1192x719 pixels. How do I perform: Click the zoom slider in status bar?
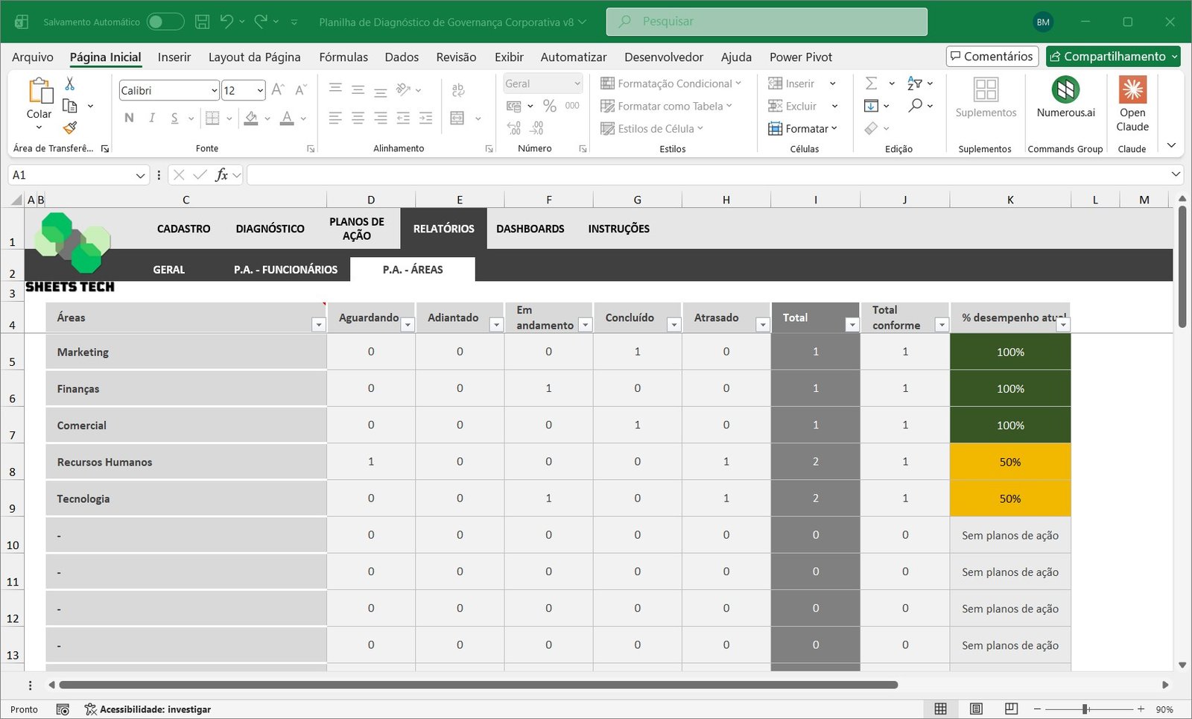point(1085,709)
